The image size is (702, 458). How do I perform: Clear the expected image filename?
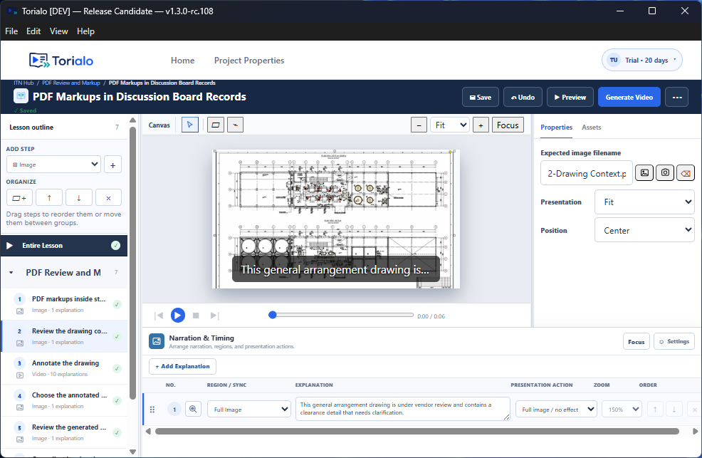pyautogui.click(x=686, y=173)
